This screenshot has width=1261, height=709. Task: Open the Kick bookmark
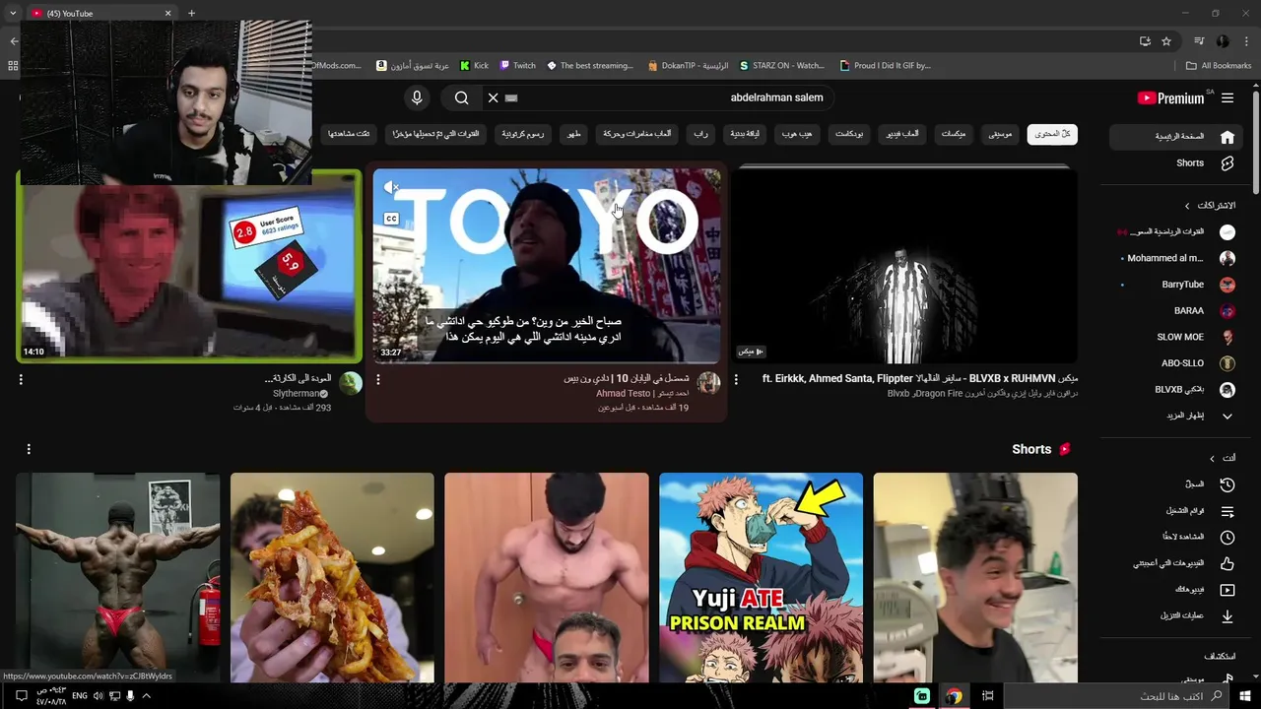pos(474,66)
